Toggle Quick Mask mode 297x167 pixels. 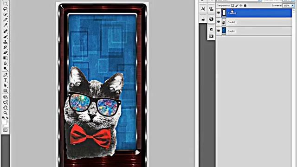point(5,130)
